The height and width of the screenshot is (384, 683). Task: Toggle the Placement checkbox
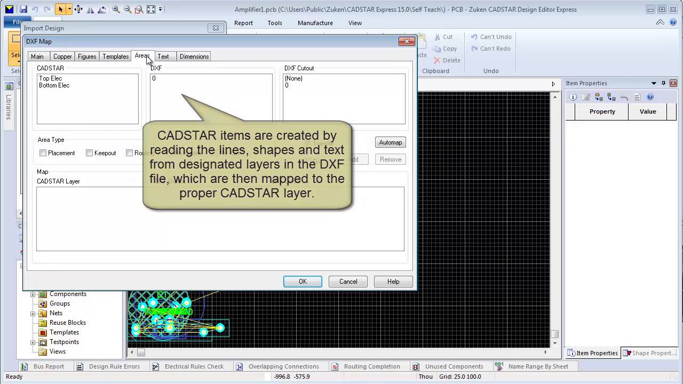[x=43, y=153]
